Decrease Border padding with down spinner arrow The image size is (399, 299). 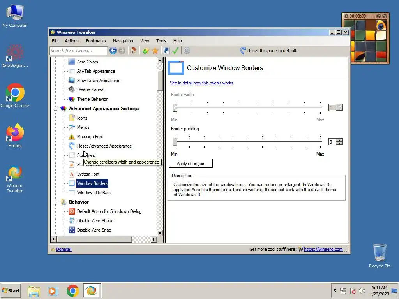tap(339, 143)
